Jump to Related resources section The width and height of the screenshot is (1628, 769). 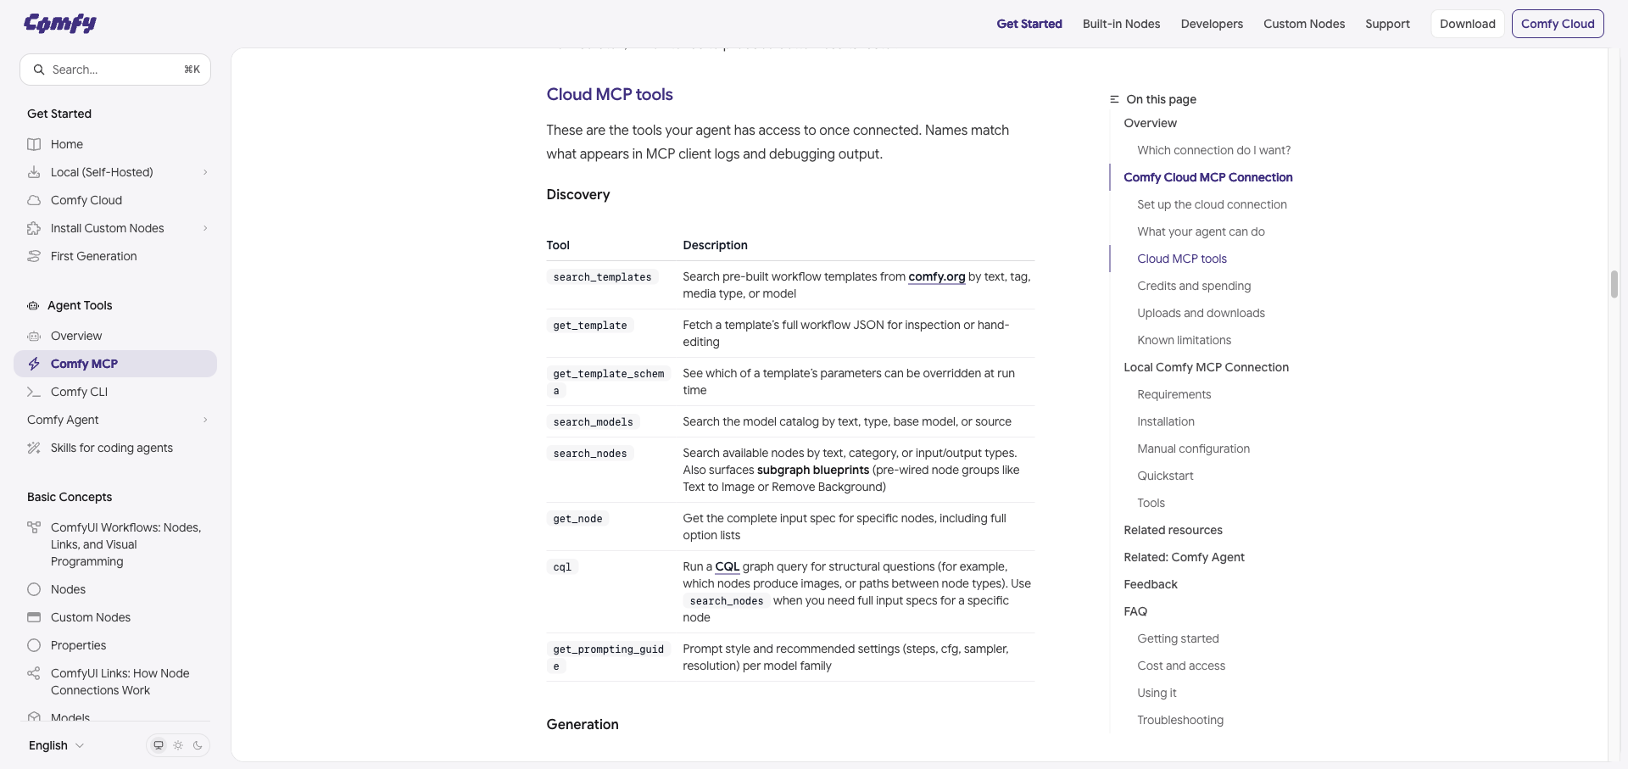click(x=1173, y=530)
